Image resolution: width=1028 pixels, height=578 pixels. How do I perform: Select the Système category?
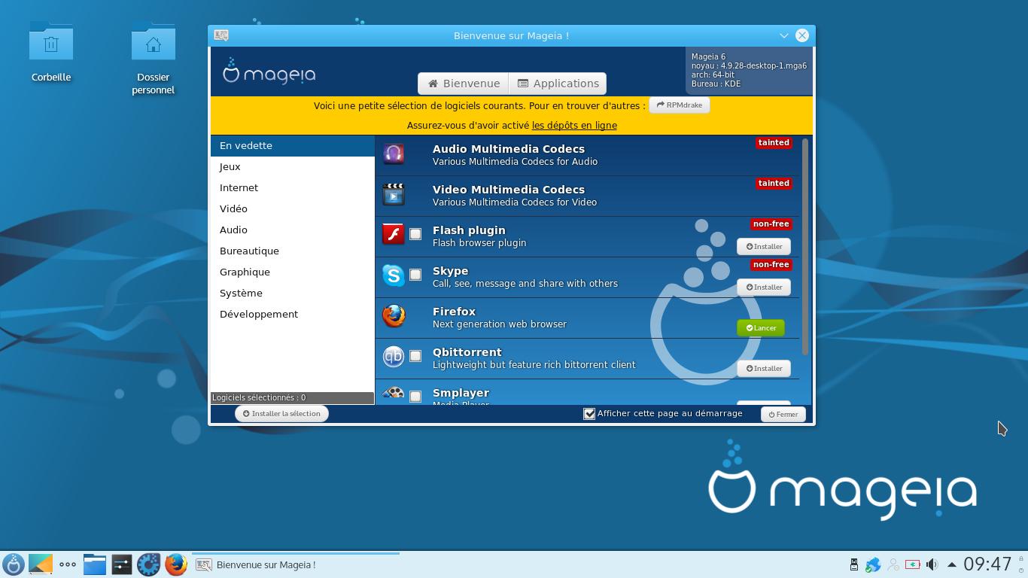pos(292,294)
